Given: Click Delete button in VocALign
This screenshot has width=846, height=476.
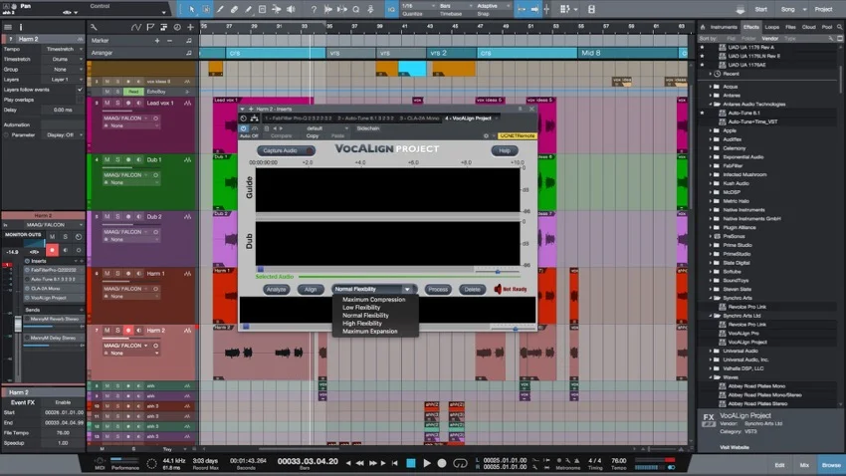Looking at the screenshot, I should pyautogui.click(x=472, y=289).
